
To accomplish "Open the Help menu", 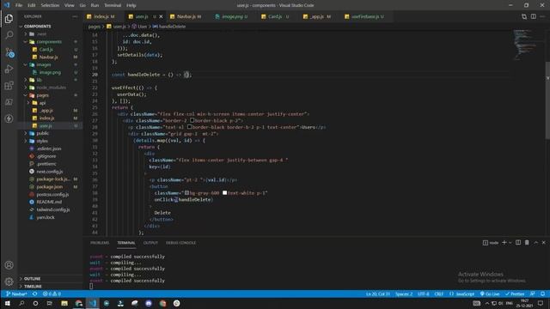I will pyautogui.click(x=131, y=5).
